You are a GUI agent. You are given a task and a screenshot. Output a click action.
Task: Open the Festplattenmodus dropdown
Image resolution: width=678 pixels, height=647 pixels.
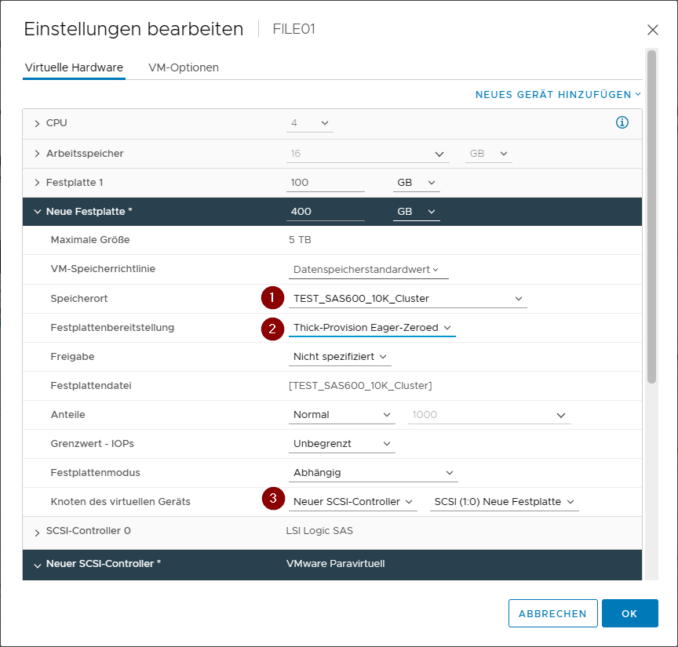[x=373, y=473]
